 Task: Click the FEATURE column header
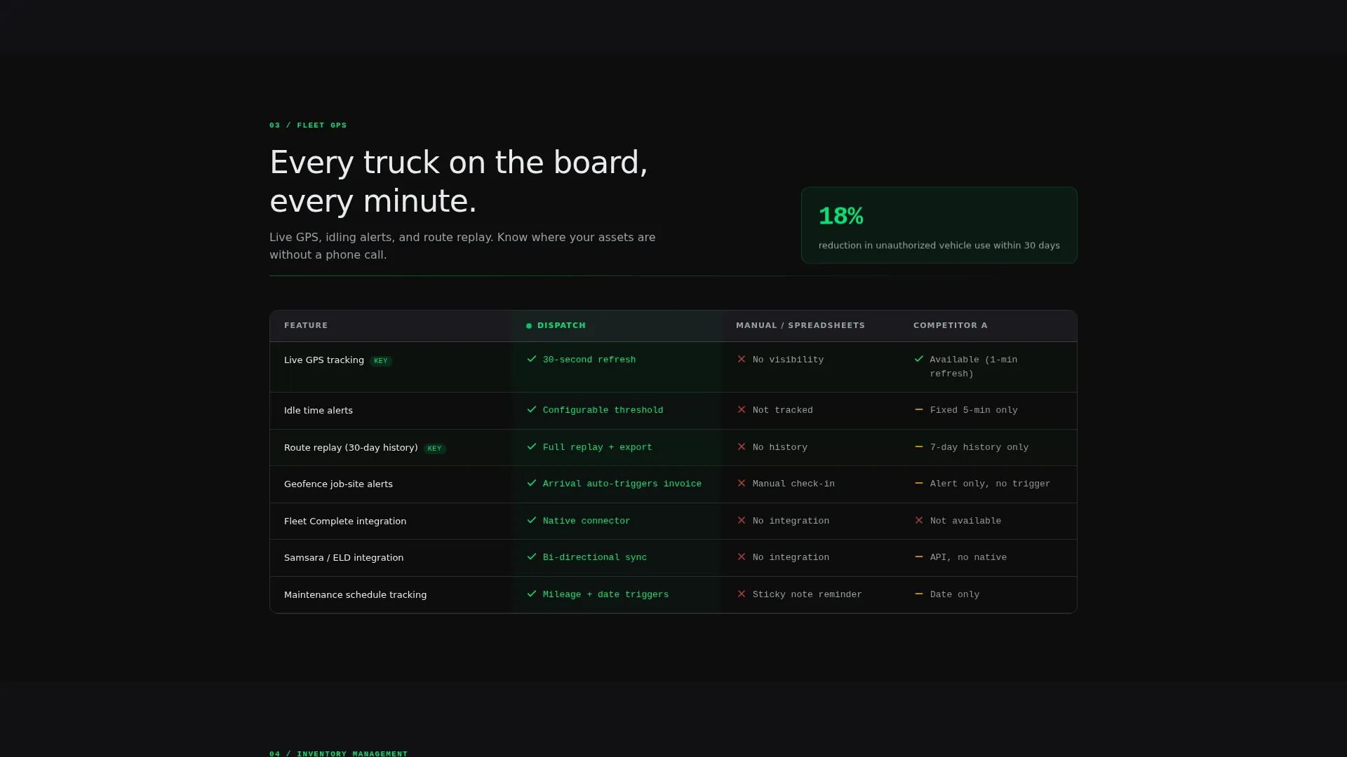[x=306, y=325]
